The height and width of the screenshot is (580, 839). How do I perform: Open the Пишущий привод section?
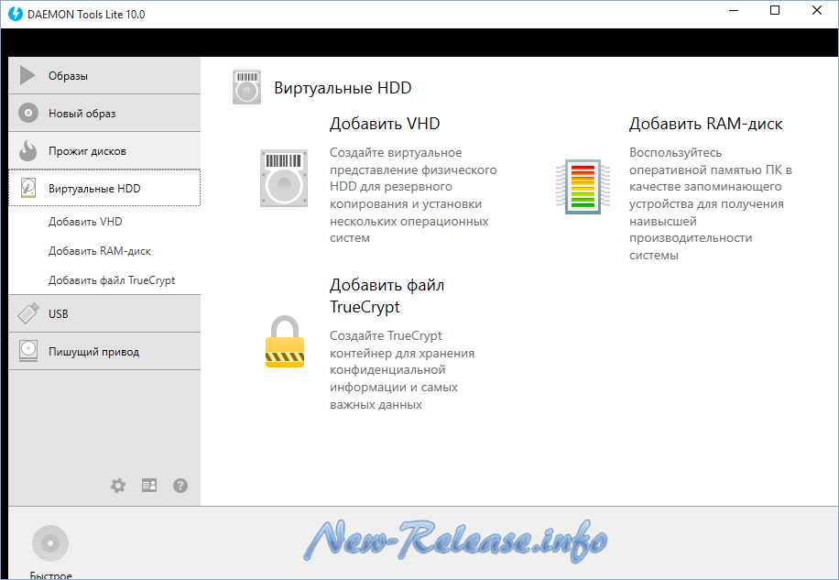click(x=104, y=351)
